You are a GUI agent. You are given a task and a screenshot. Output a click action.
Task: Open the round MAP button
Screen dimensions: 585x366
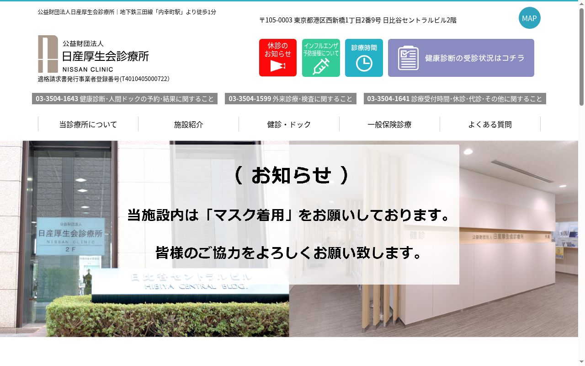(x=529, y=18)
